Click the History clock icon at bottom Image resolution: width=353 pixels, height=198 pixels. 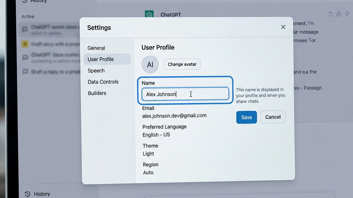click(28, 194)
